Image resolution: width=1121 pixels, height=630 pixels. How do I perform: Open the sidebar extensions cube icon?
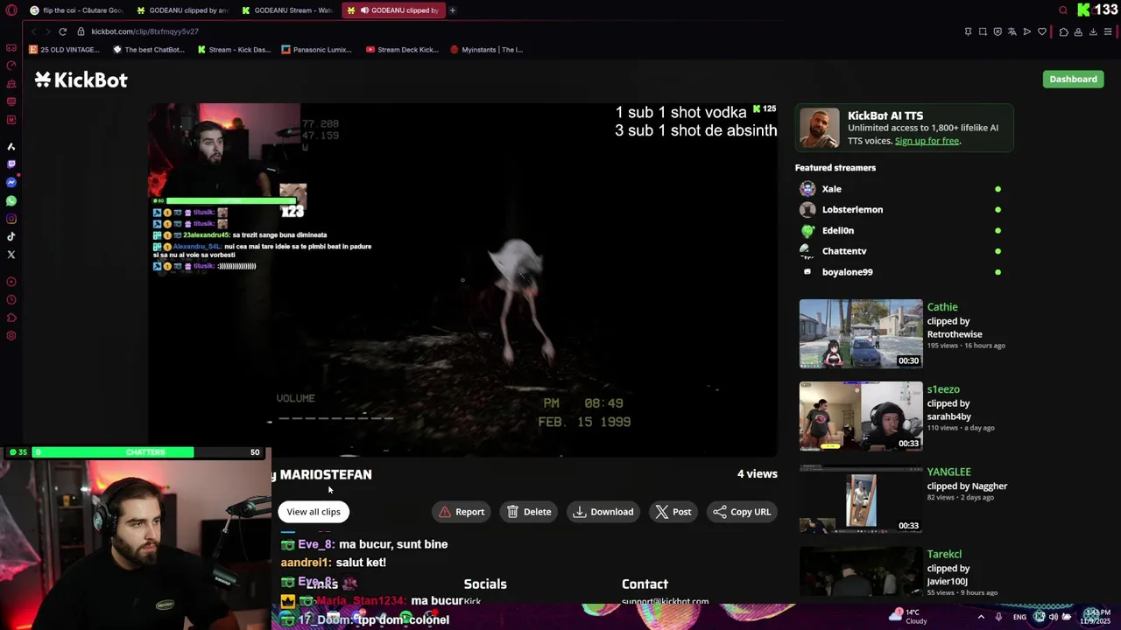tap(11, 318)
